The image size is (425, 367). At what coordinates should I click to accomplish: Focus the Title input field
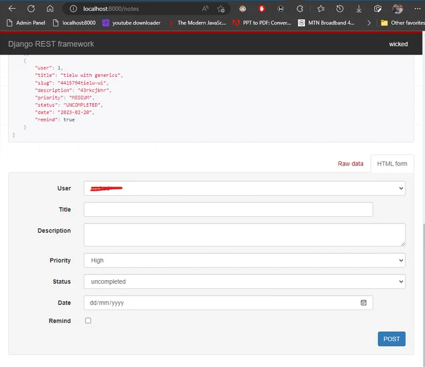click(x=228, y=209)
